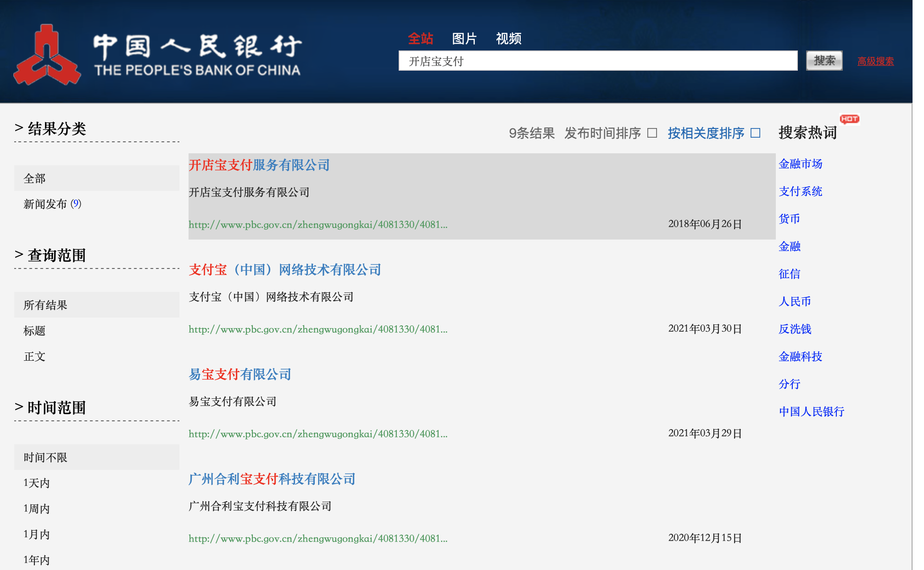Toggle the 发布时间排序 checkbox

pos(652,133)
